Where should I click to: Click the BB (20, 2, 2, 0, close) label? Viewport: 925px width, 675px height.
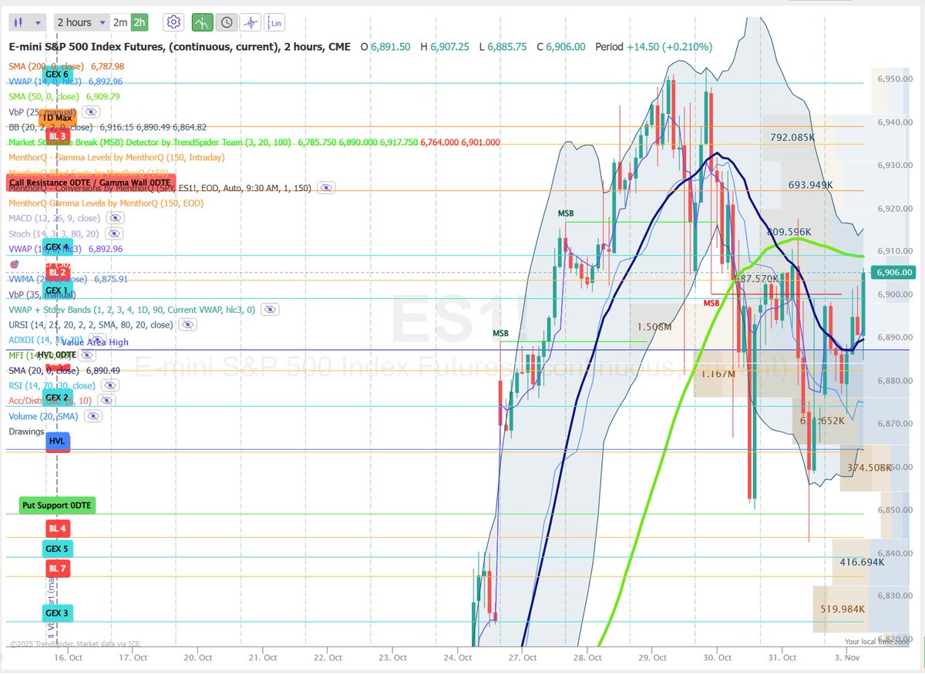(51, 127)
